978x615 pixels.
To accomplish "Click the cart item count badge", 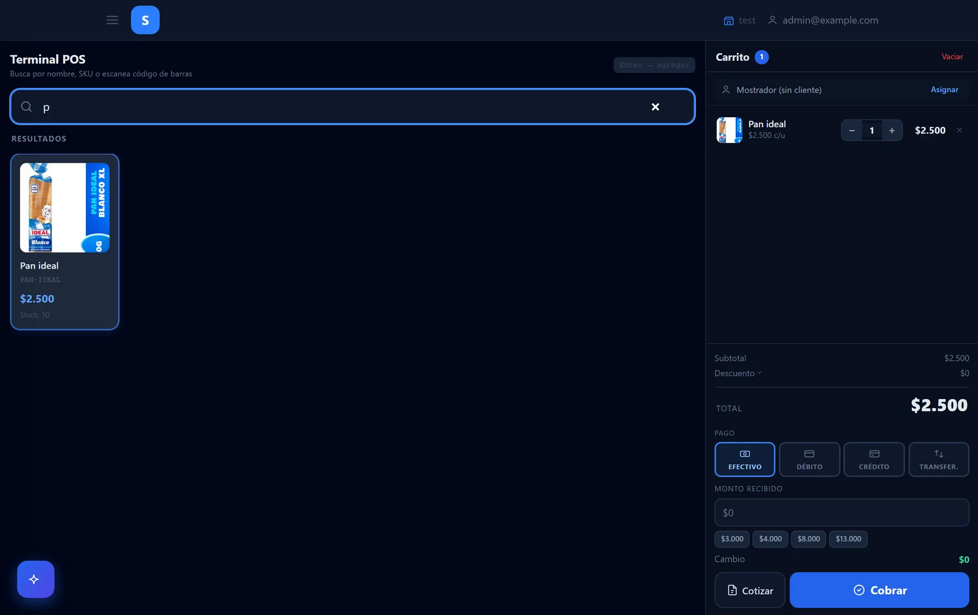I will pos(762,57).
